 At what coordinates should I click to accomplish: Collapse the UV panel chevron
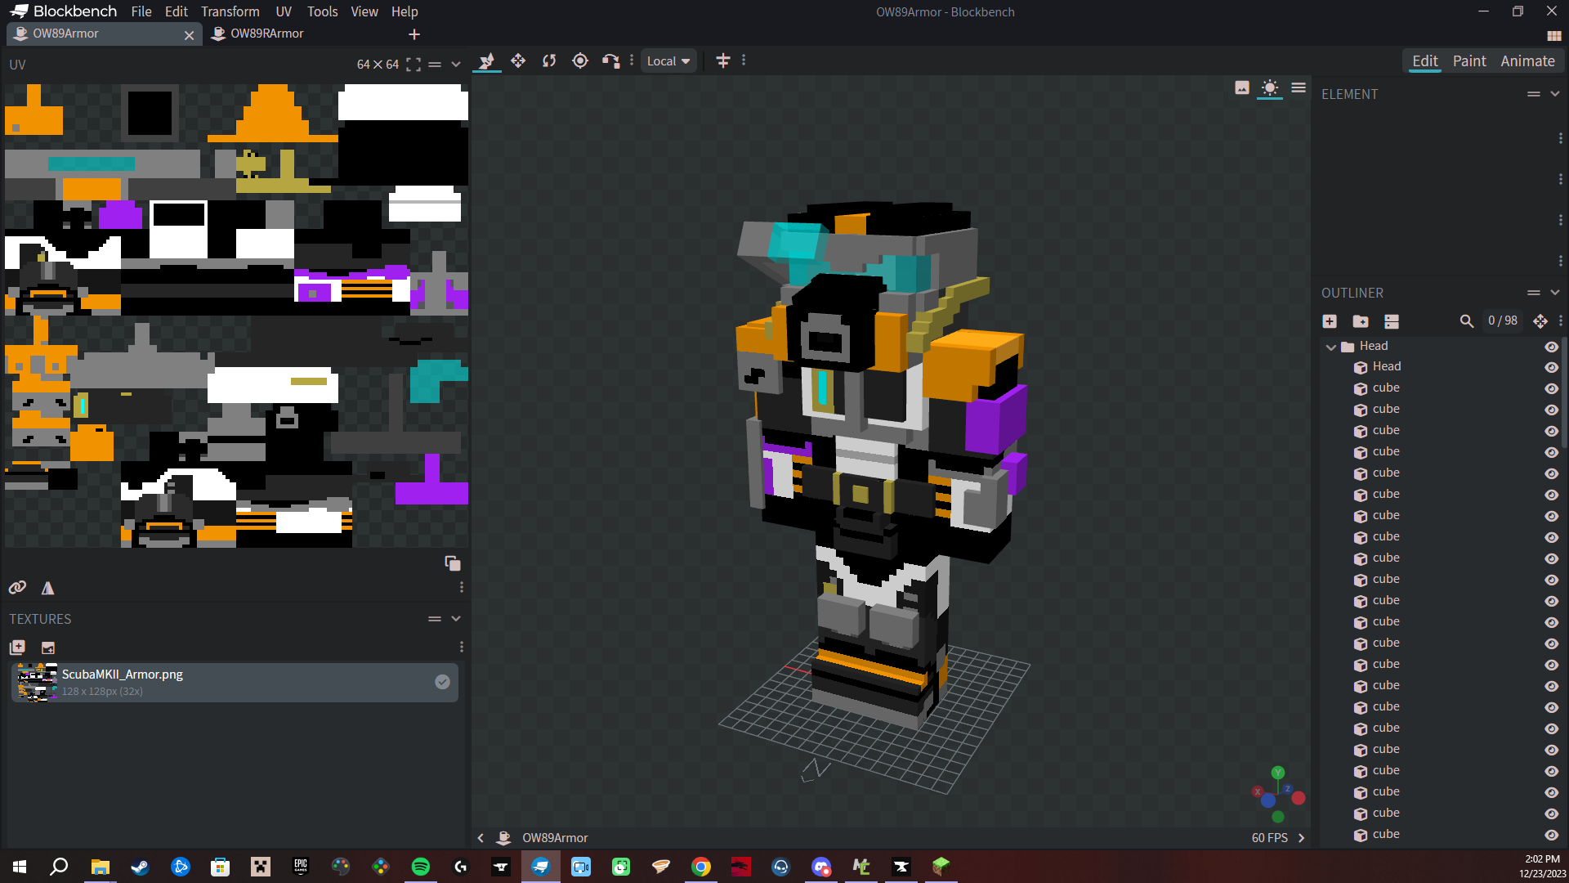coord(456,65)
